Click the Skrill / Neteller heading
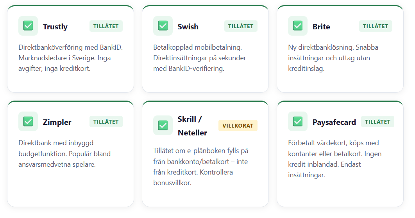Screen dimensions: 415x218 coord(192,126)
